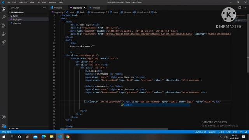This screenshot has height=140, width=249.
Task: Click the errors and warnings status indicator
Action: [7, 132]
